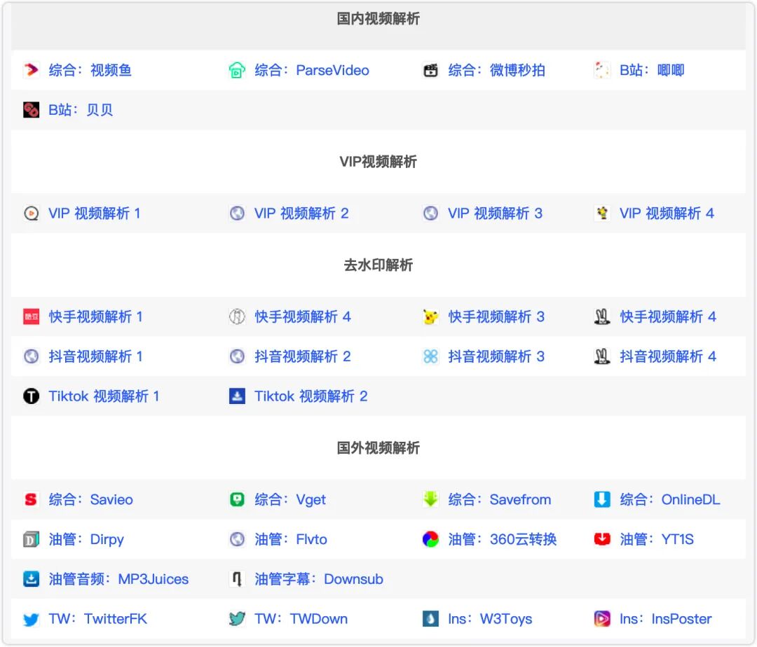
Task: Click the red square icon beside 快手视频解析 1
Action: (x=32, y=316)
